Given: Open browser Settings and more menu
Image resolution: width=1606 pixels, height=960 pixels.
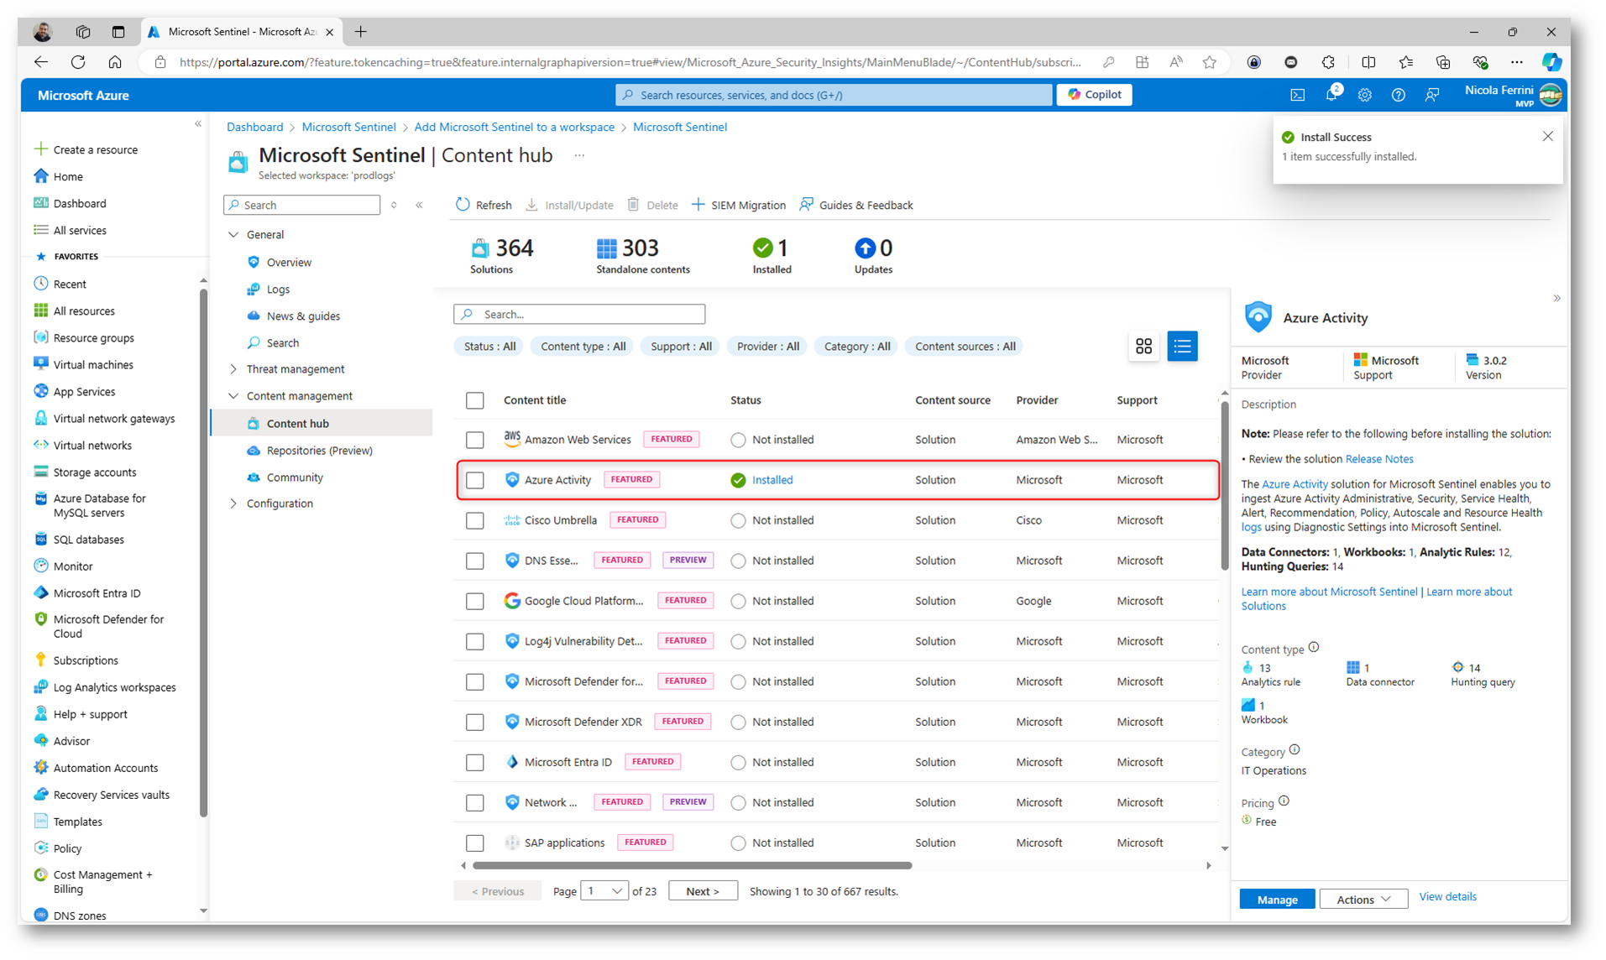Looking at the screenshot, I should point(1516,62).
